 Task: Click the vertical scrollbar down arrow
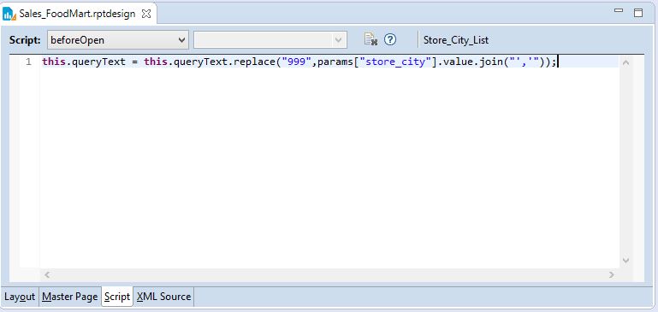coord(625,261)
